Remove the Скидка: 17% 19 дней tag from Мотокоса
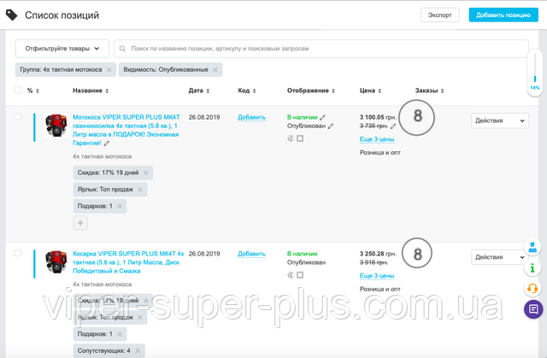The height and width of the screenshot is (358, 547). point(146,173)
